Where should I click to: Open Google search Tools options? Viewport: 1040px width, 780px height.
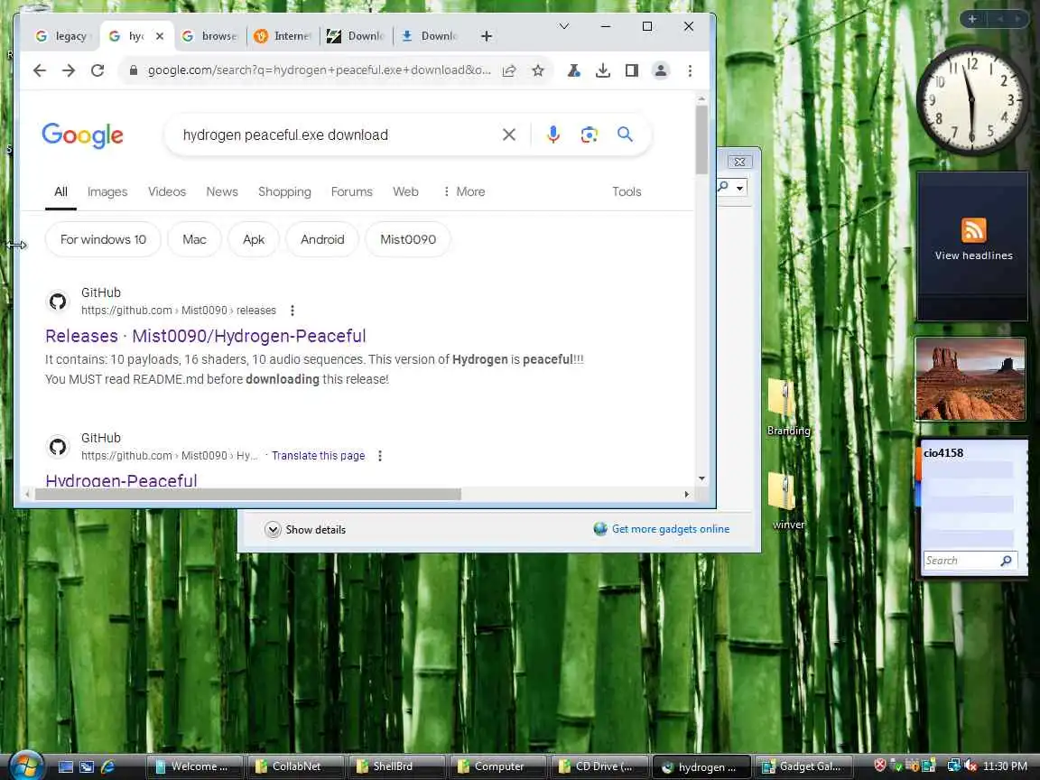tap(627, 191)
